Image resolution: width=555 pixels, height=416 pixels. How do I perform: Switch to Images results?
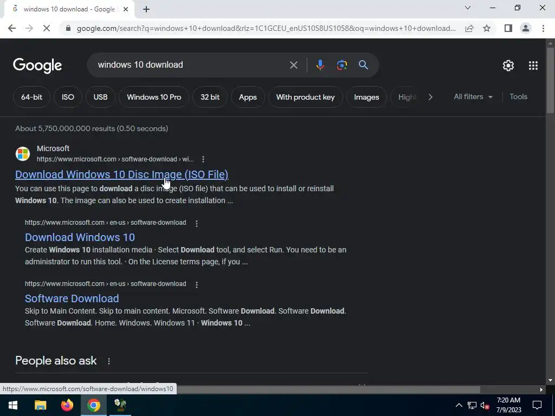pos(366,97)
